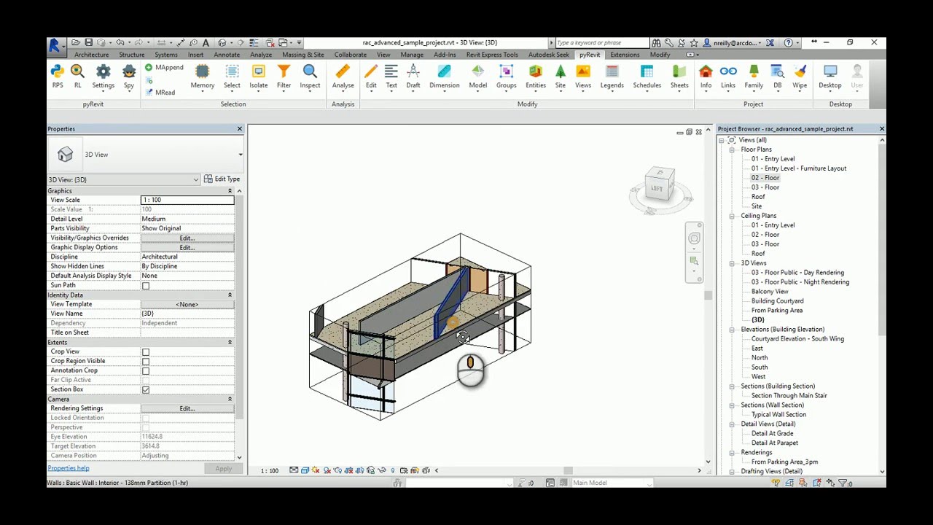
Task: Collapse the Graphics section in Properties
Action: (x=230, y=191)
